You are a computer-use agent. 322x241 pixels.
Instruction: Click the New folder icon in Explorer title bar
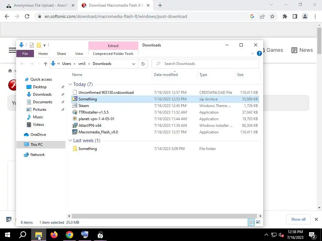tap(39, 45)
